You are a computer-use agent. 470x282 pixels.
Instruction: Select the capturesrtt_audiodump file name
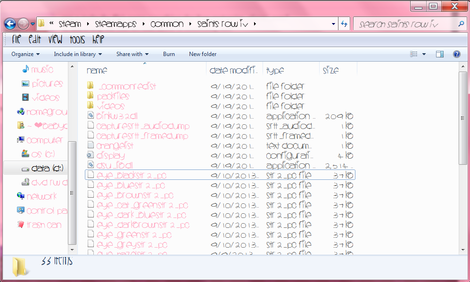pyautogui.click(x=143, y=126)
